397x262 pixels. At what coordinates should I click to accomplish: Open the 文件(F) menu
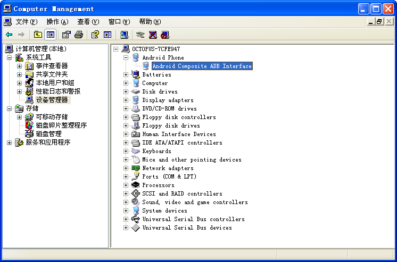pos(26,22)
